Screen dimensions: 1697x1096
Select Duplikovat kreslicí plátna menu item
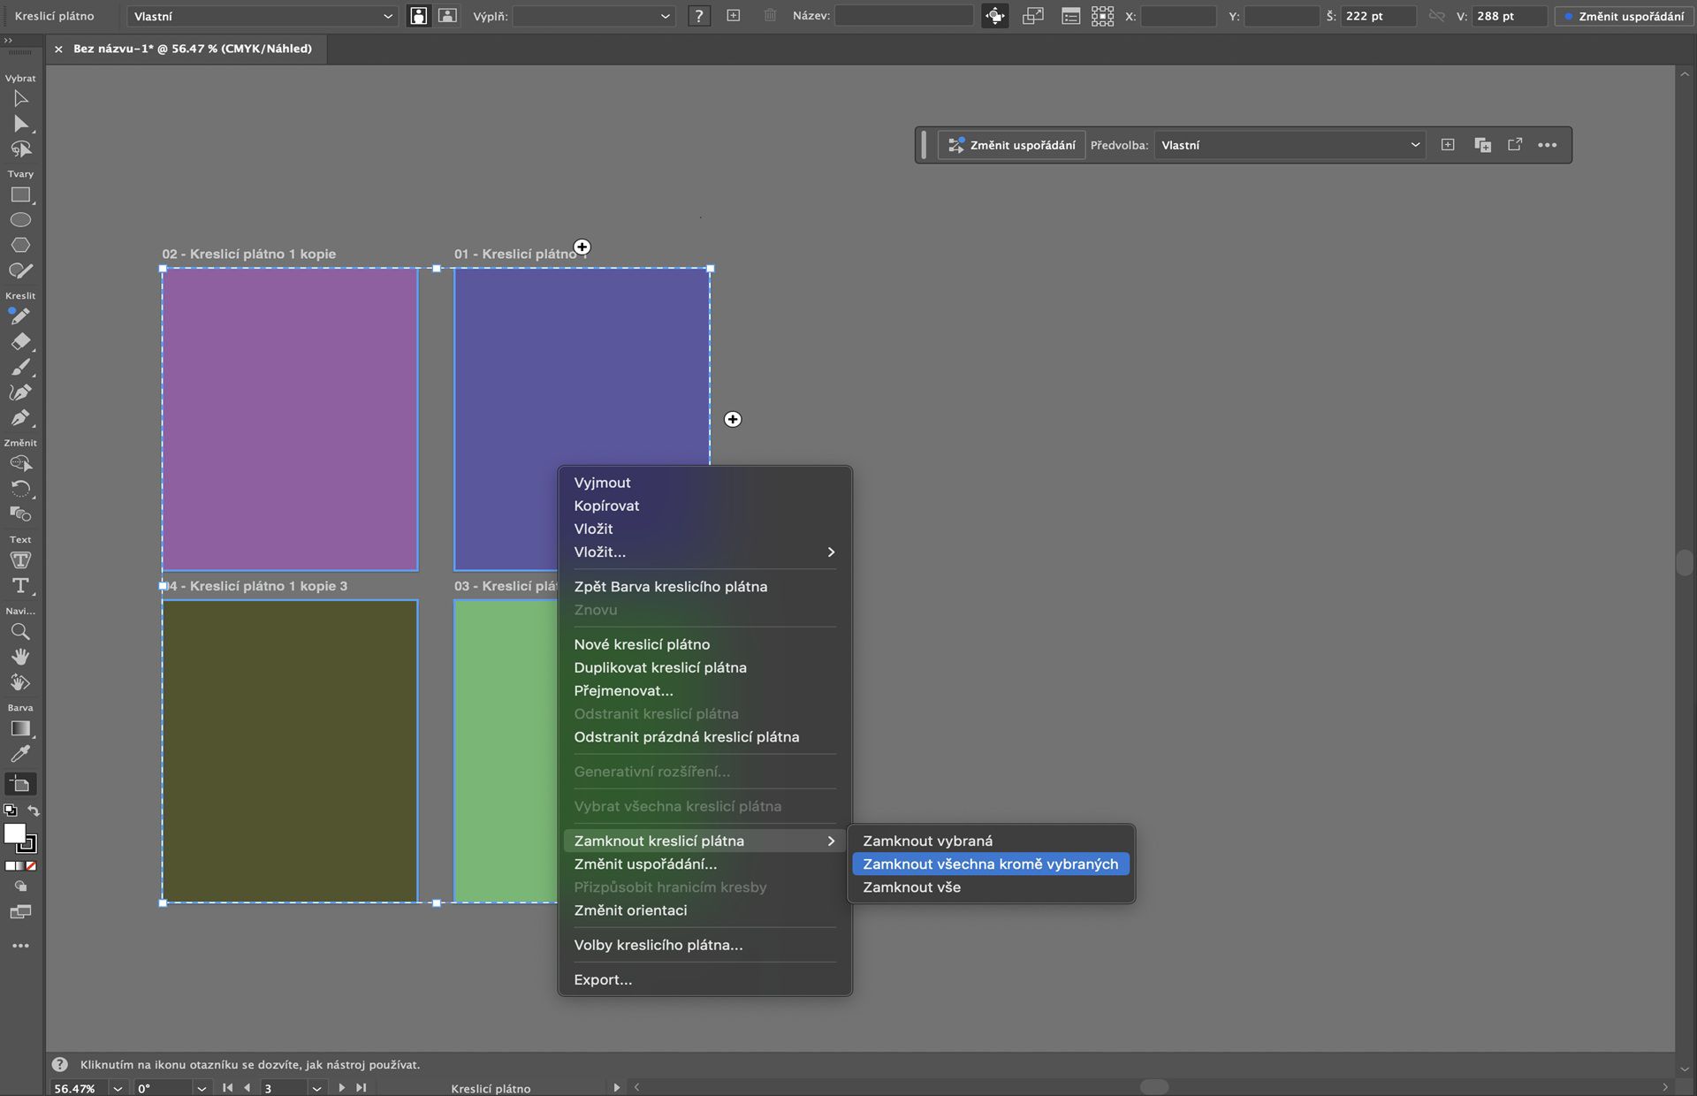pos(660,668)
